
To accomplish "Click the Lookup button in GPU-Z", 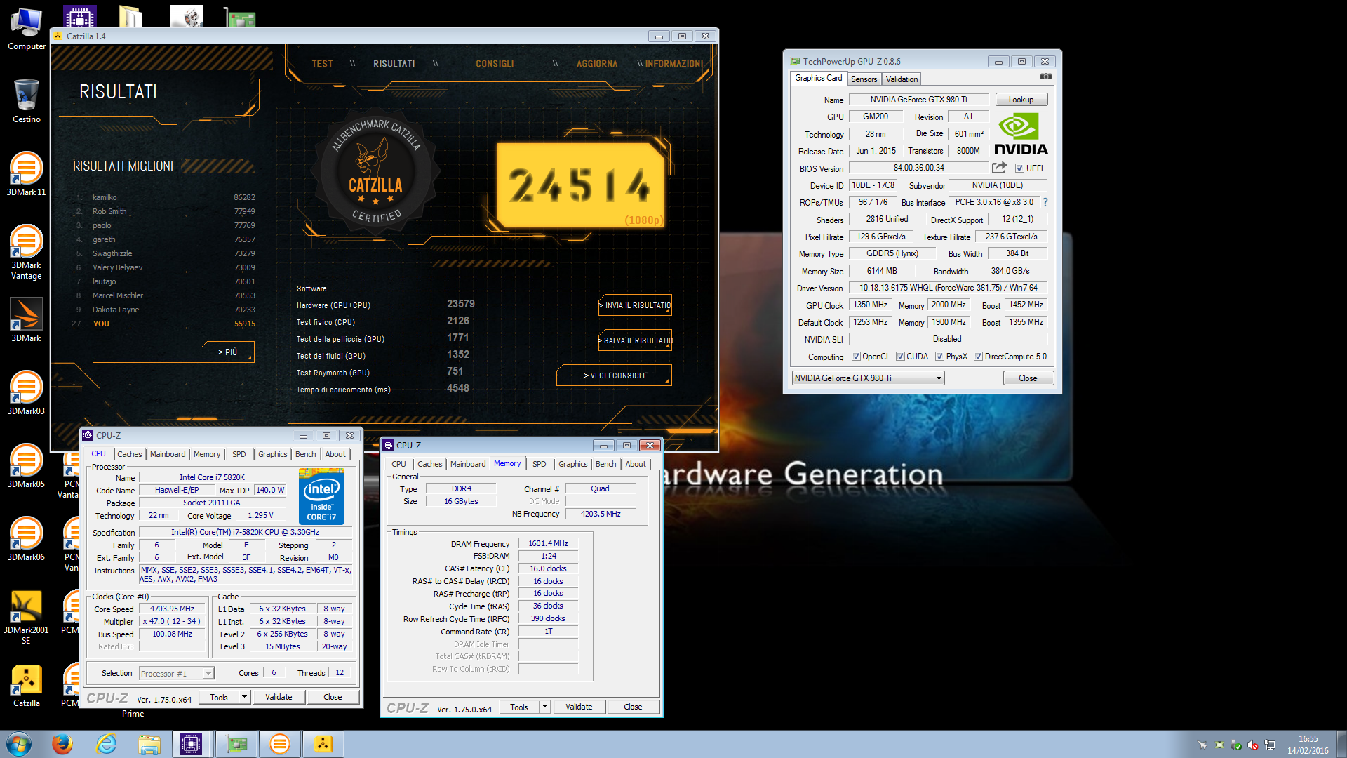I will (x=1021, y=100).
